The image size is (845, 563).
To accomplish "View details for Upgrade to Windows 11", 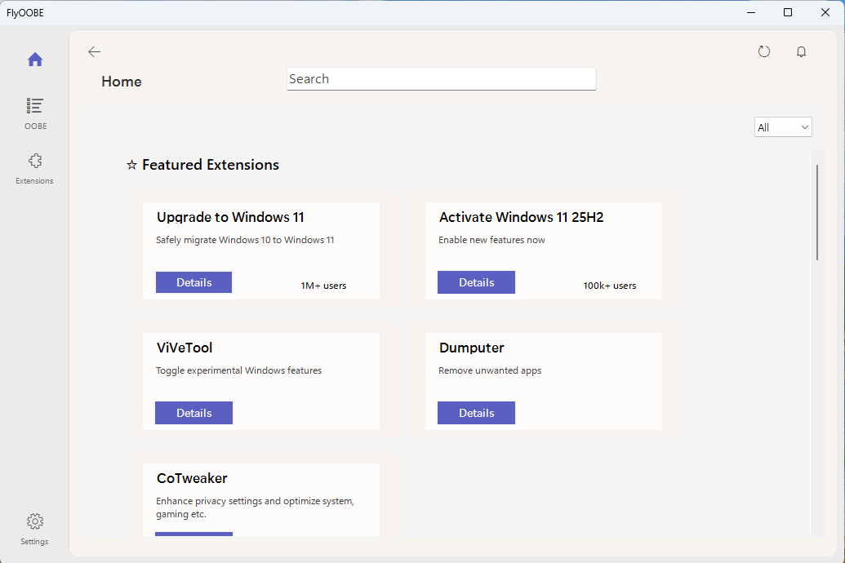I will [x=193, y=281].
